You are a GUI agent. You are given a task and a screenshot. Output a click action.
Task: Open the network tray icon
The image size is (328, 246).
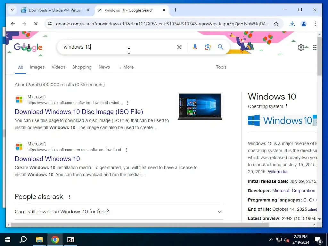[279, 240]
